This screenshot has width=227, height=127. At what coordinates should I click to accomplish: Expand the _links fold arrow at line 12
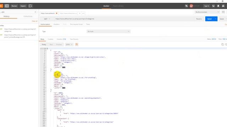tap(46, 67)
